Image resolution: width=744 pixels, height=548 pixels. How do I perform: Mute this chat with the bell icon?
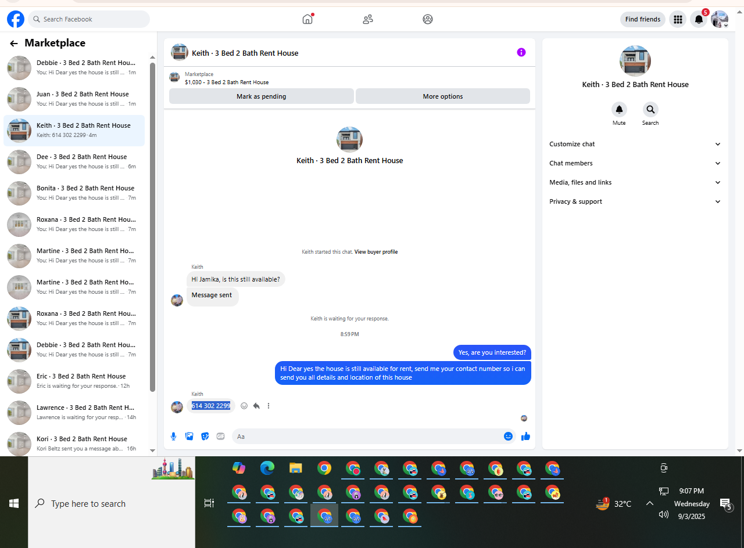(x=619, y=109)
